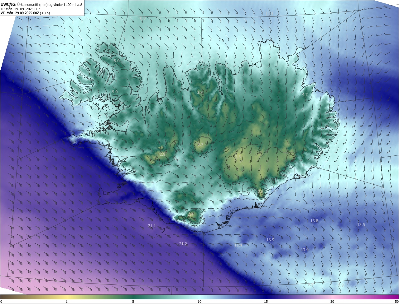Click the 11.4 value label on the map
This screenshot has height=304, width=399.
238,245
